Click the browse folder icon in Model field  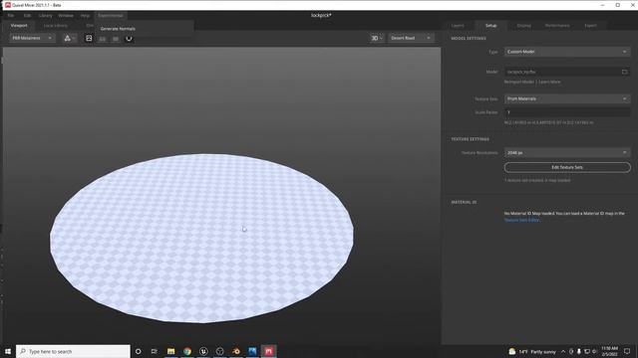[625, 72]
